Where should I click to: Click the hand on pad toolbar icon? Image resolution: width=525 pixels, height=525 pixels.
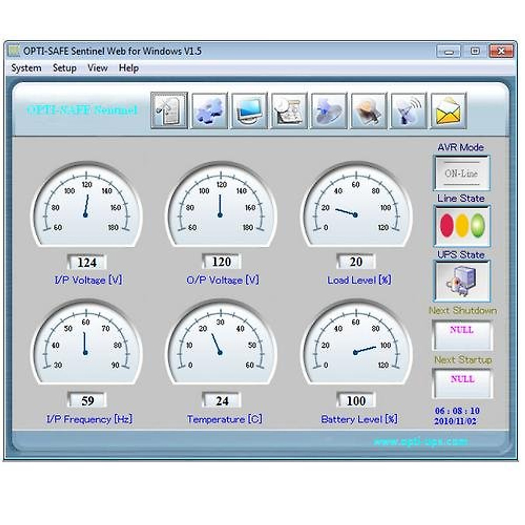pos(368,111)
